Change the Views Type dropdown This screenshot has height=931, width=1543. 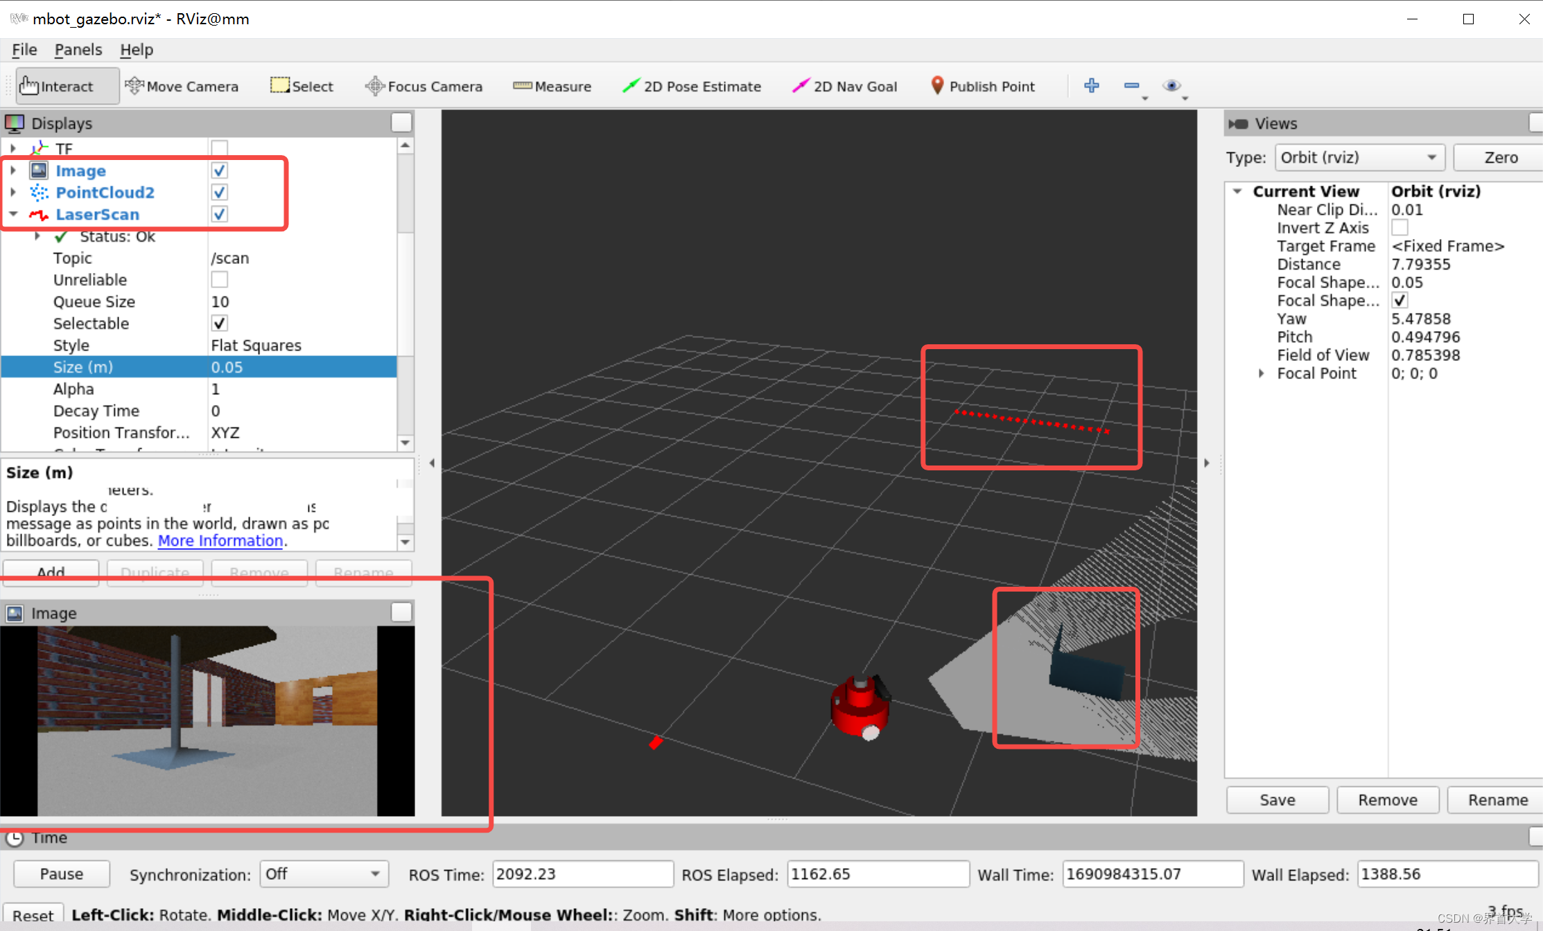[1356, 157]
